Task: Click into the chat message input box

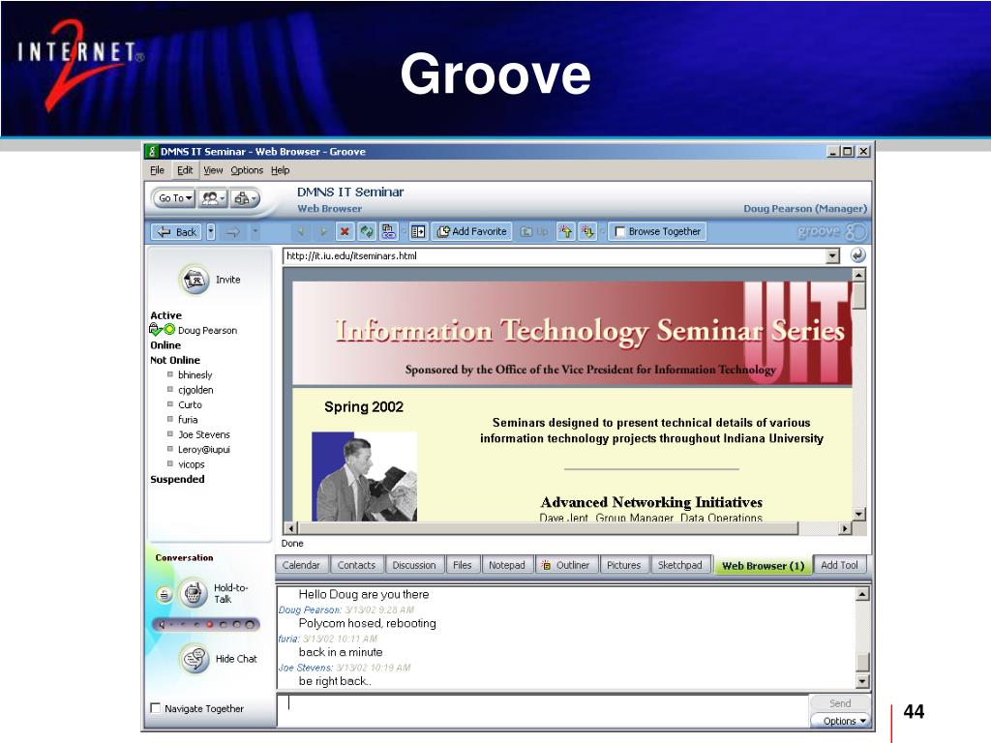Action: tap(542, 710)
